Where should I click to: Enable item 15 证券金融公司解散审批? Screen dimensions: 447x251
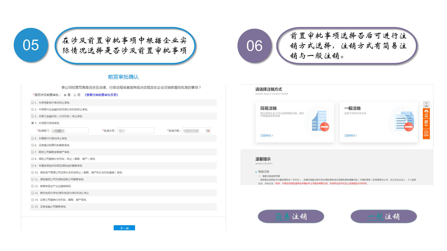[x=33, y=206]
